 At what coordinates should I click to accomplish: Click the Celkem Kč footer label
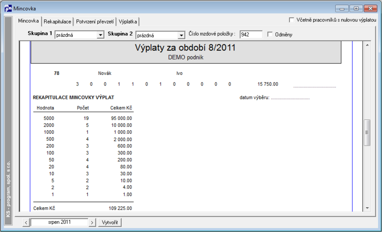click(x=44, y=209)
